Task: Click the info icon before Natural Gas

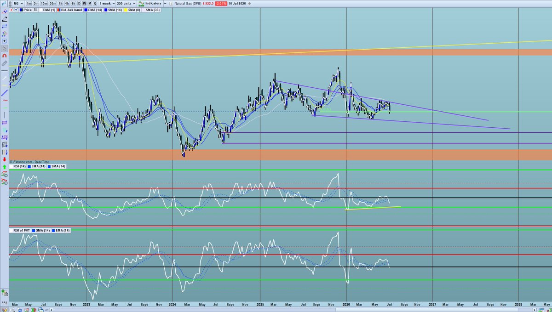Action: pyautogui.click(x=171, y=4)
